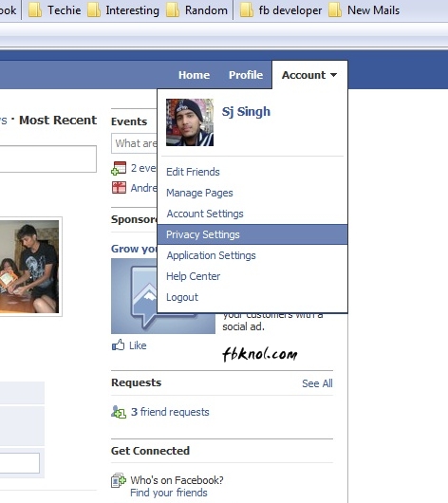The width and height of the screenshot is (448, 503).
Task: Click the birthday gift icon
Action: click(119, 188)
